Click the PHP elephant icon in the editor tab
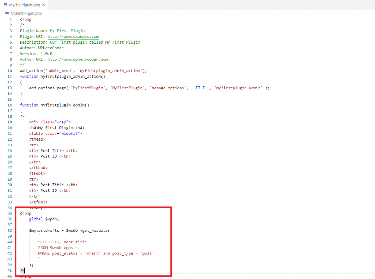Screen dimensions: 375x279 click(5, 5)
